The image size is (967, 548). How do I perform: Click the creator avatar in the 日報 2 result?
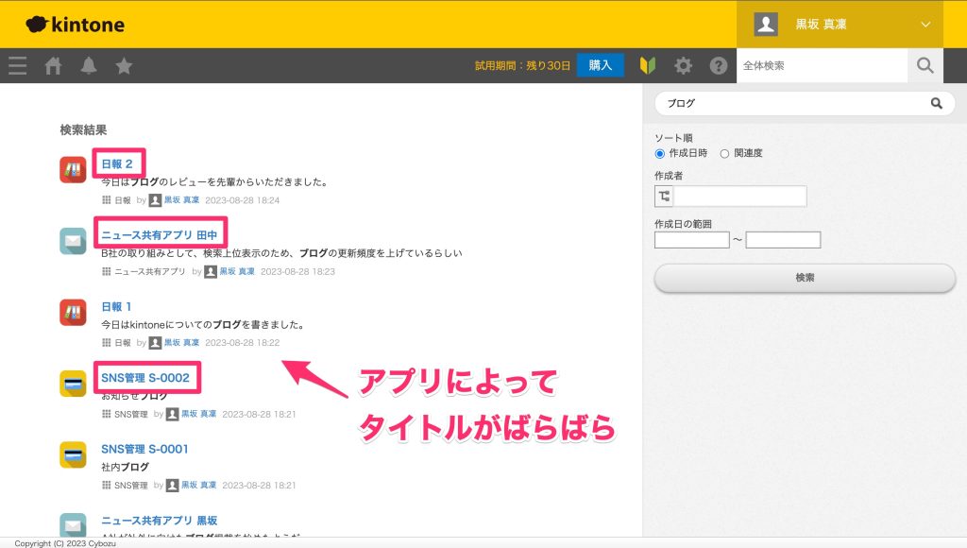coord(156,200)
